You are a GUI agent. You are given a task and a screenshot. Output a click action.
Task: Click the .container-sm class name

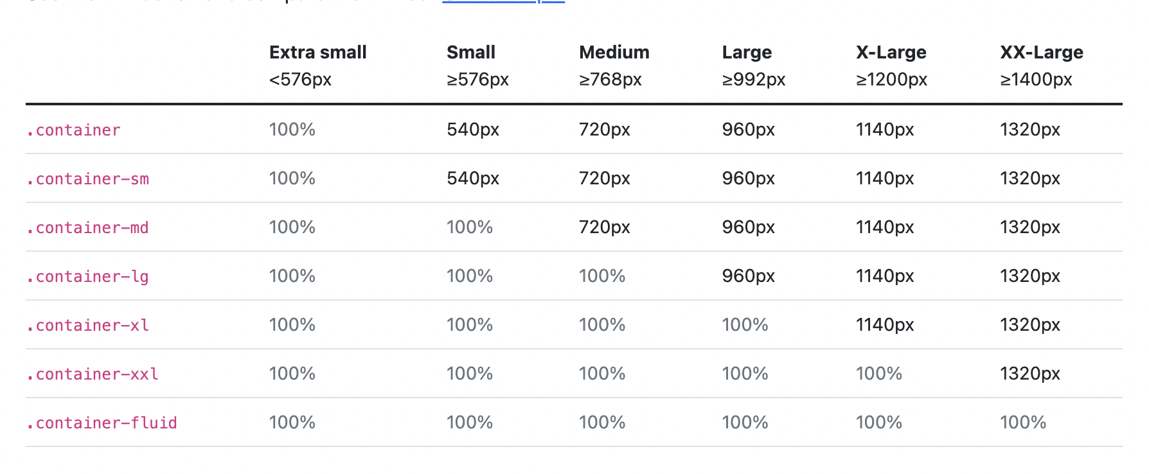tap(87, 179)
